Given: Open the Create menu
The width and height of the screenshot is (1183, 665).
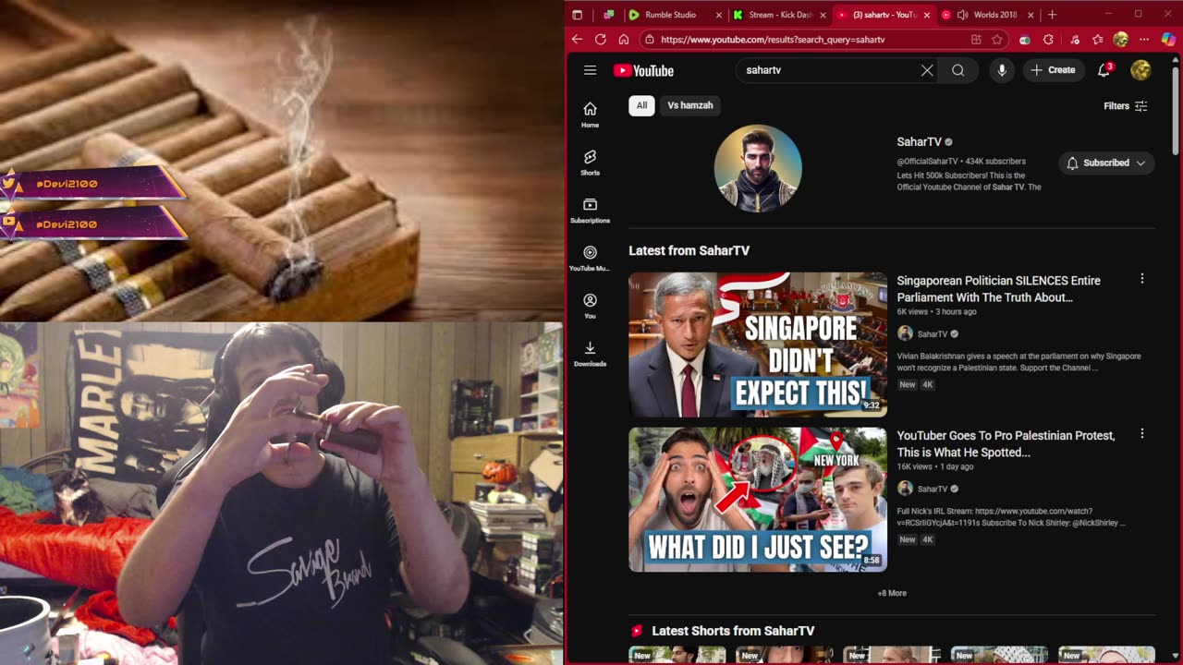Looking at the screenshot, I should click(x=1053, y=70).
